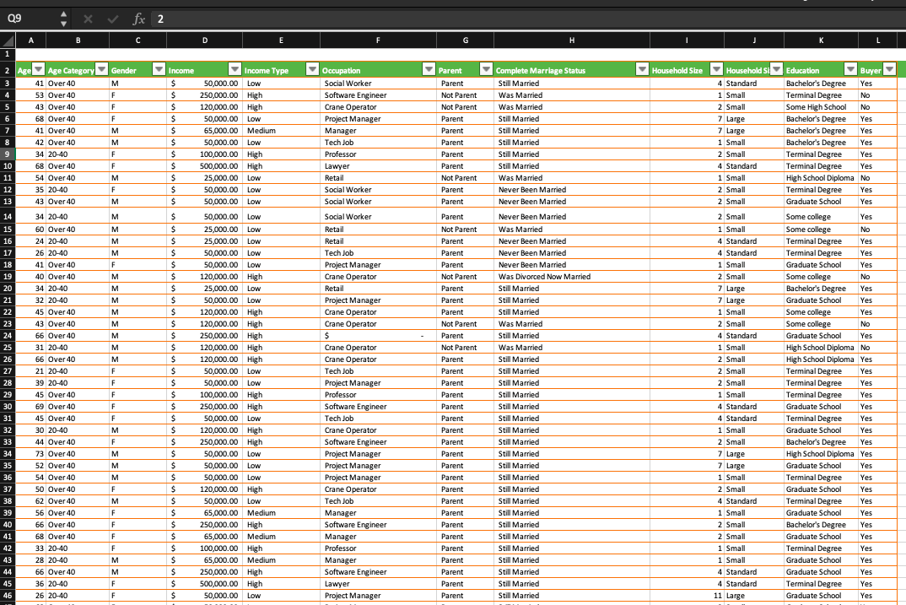Select column F header
This screenshot has height=605, width=906.
378,41
